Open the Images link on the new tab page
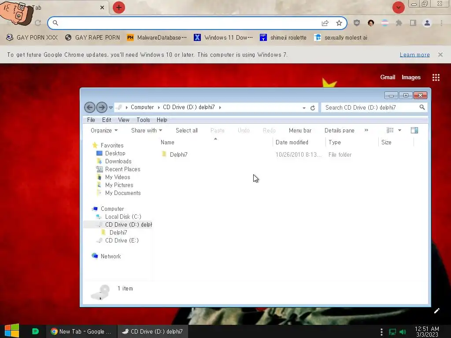 pyautogui.click(x=411, y=77)
